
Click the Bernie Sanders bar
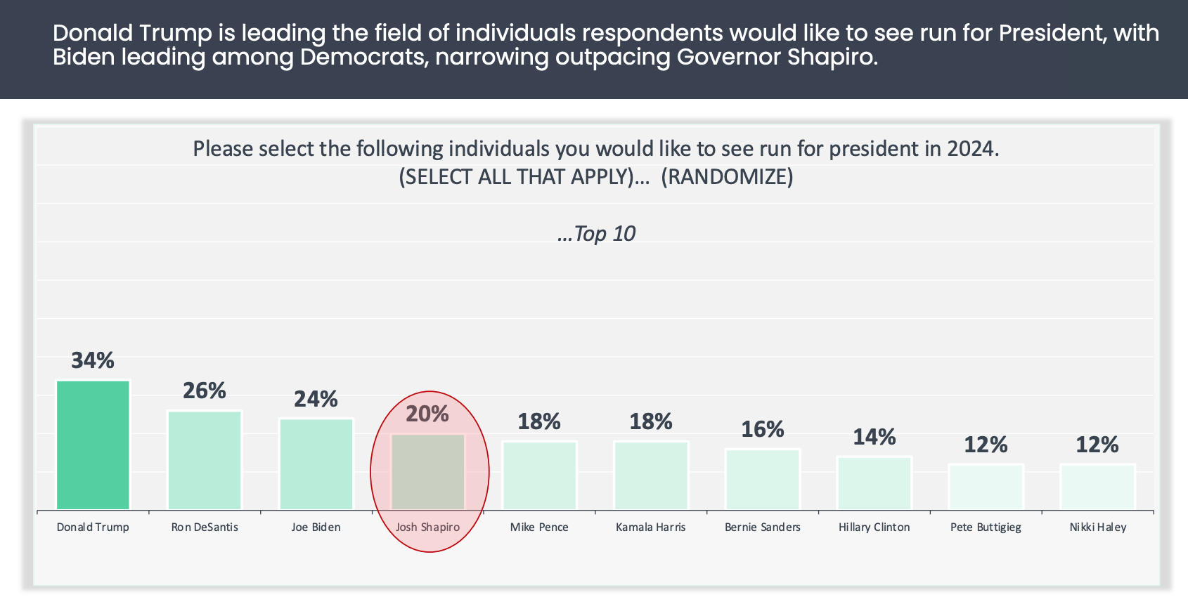click(763, 479)
